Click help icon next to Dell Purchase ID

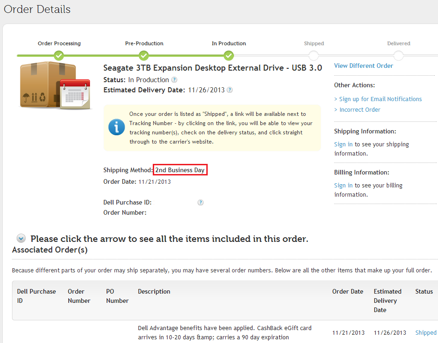[200, 202]
